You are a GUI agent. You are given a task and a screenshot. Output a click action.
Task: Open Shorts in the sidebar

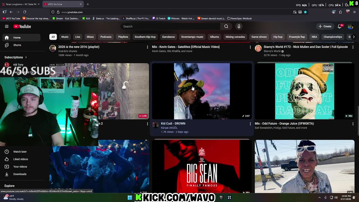[x=21, y=45]
